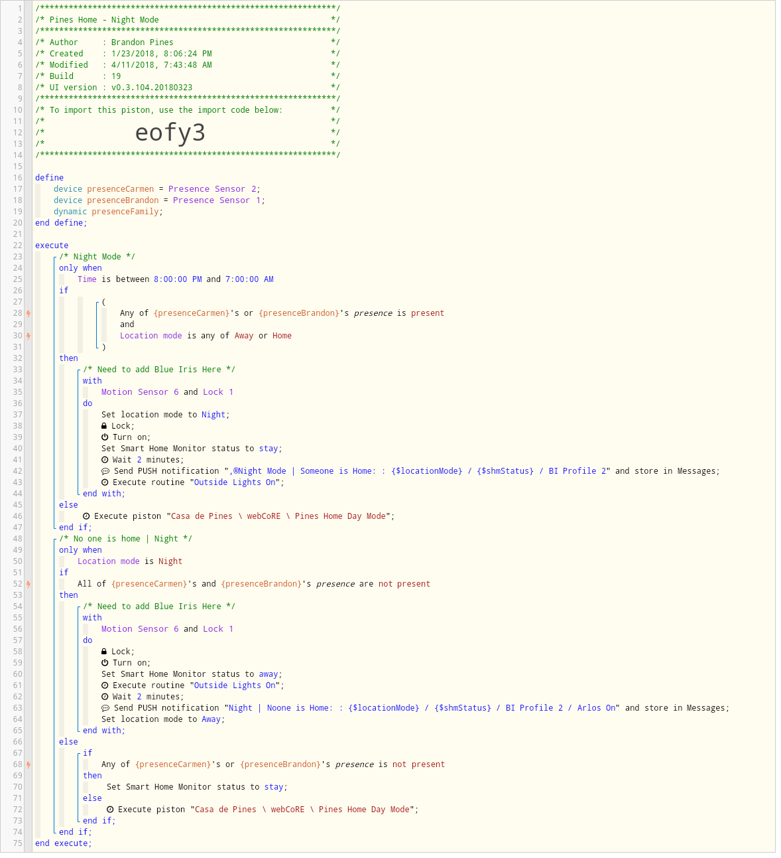This screenshot has height=858, width=781.
Task: Click the Night value on line 37
Action: (x=213, y=415)
